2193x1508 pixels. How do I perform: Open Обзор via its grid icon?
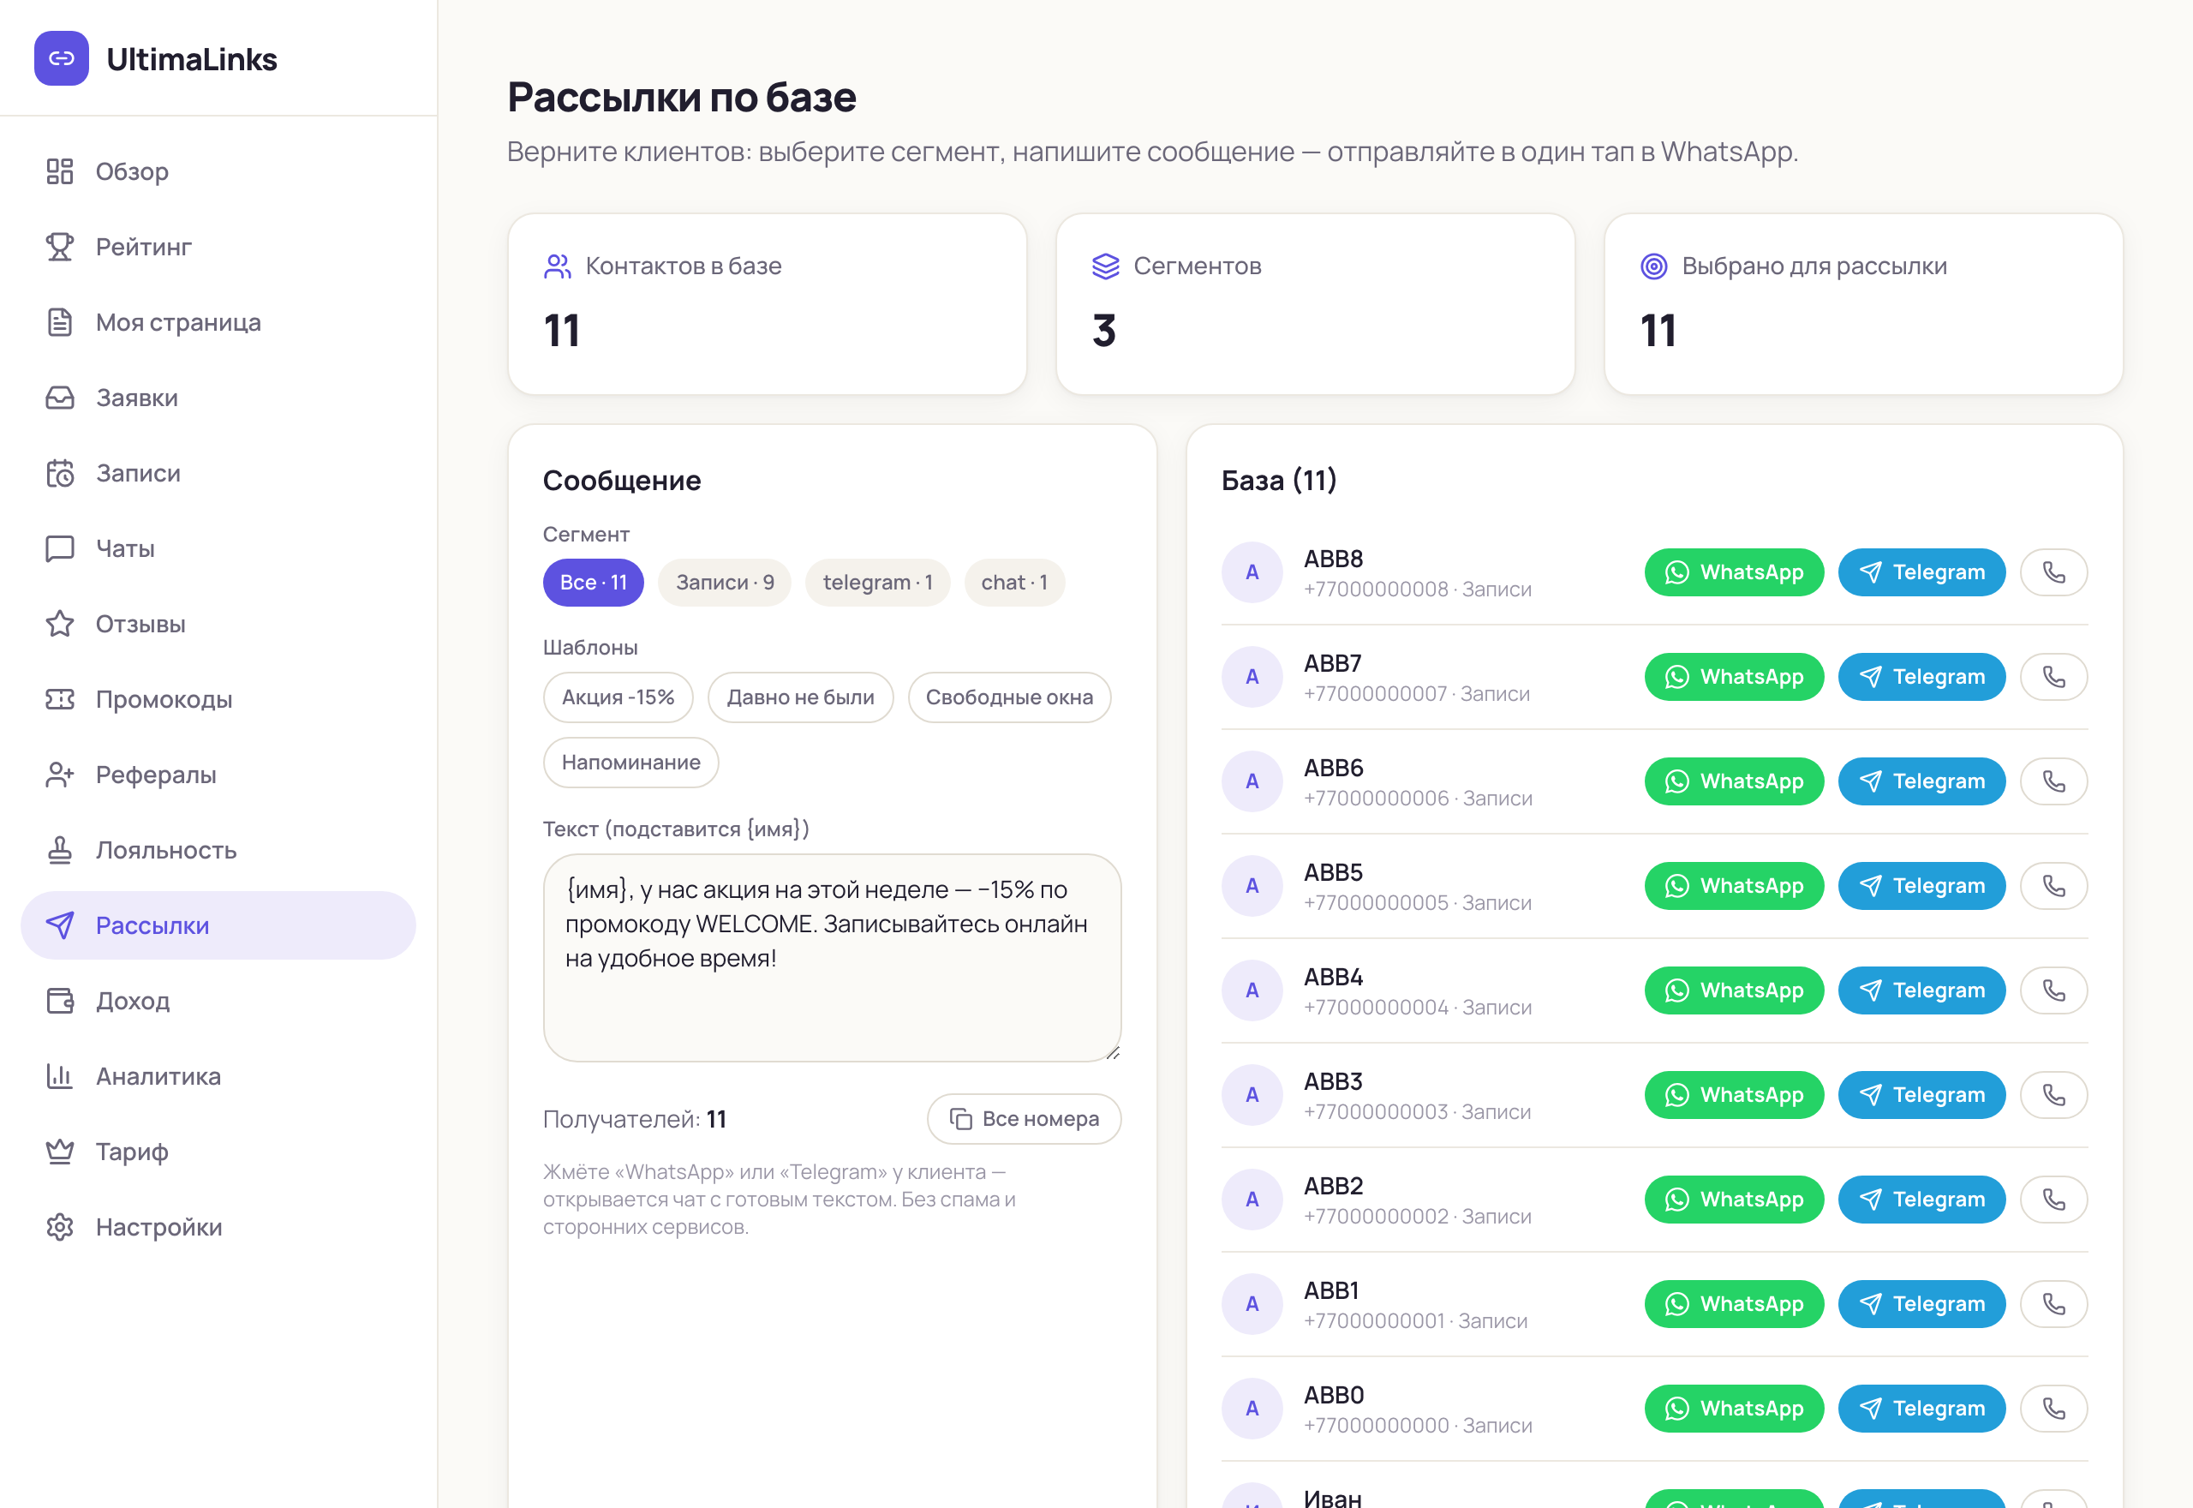tap(59, 171)
